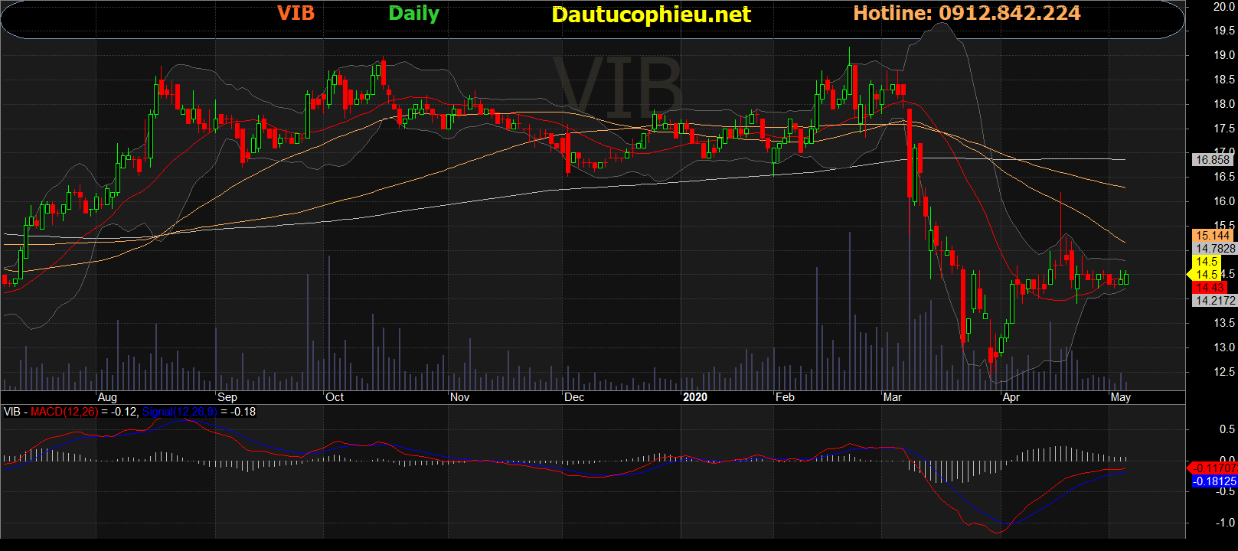Click the Hotline: 0912.842.224 text
Viewport: 1238px width, 551px height.
[x=967, y=13]
